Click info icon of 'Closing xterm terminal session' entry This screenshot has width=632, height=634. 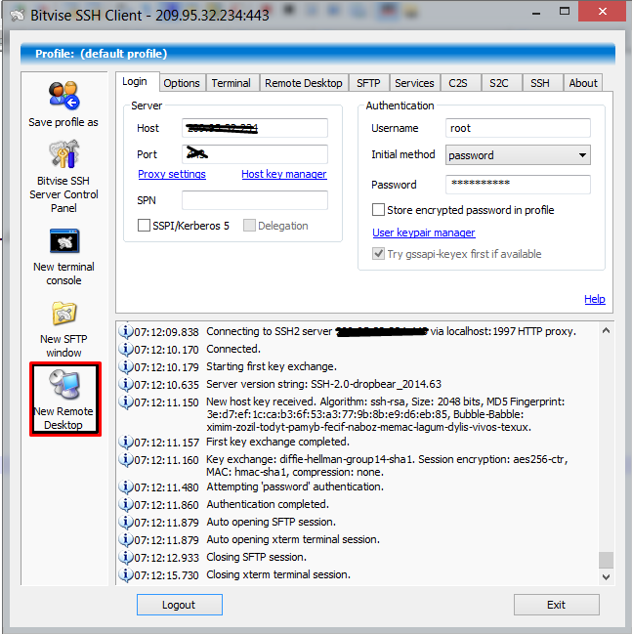[126, 574]
